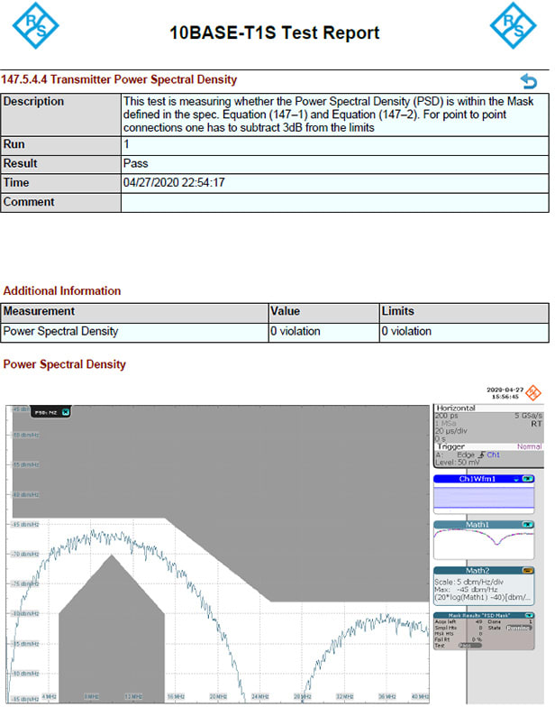The height and width of the screenshot is (707, 555).
Task: Click the Power Spectral Density table row
Action: [x=274, y=332]
